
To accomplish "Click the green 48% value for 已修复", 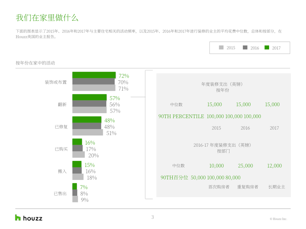I will click(109, 120).
